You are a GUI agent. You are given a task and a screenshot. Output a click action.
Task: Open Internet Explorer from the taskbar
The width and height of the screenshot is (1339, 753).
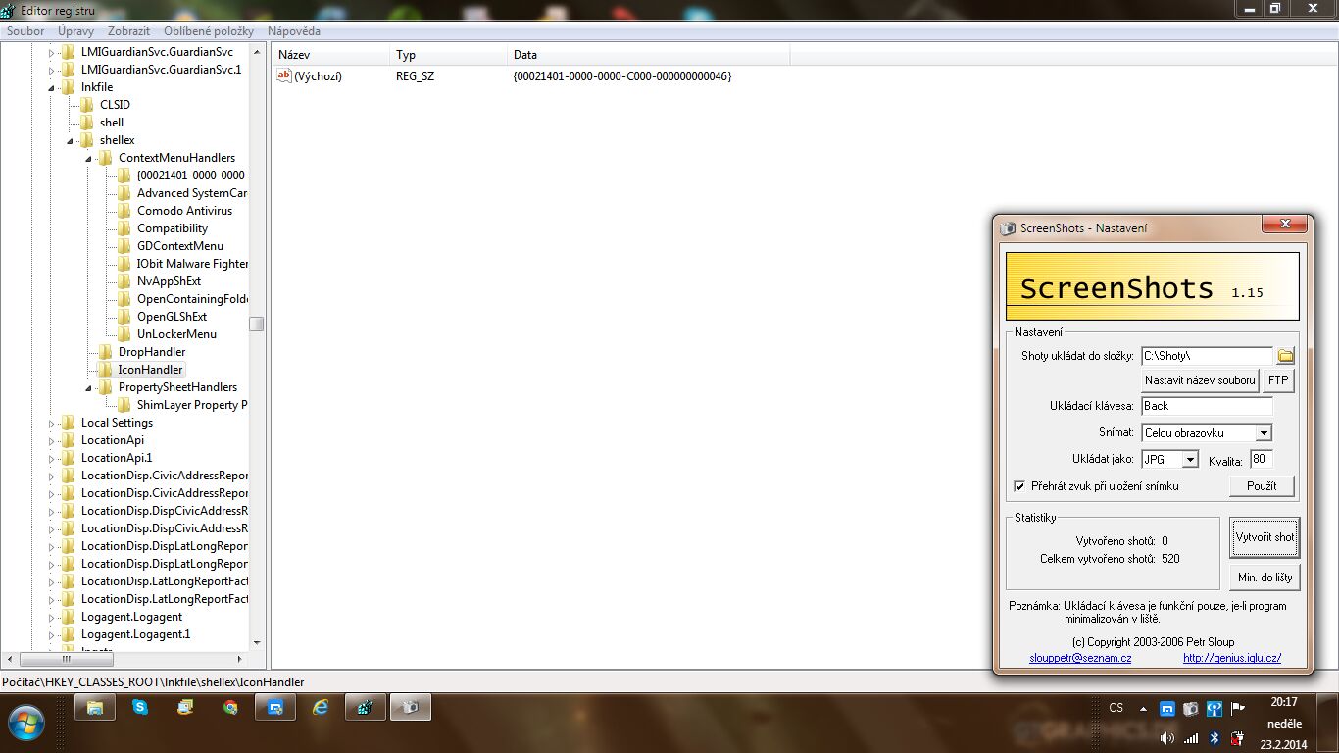pyautogui.click(x=321, y=707)
